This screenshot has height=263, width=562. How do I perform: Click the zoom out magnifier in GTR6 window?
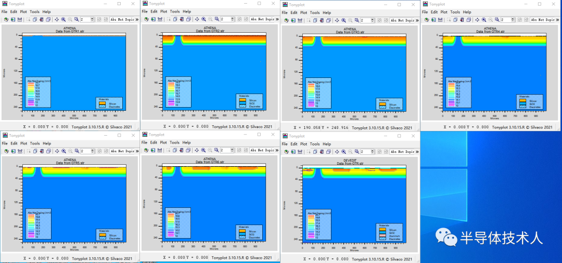pyautogui.click(x=210, y=150)
